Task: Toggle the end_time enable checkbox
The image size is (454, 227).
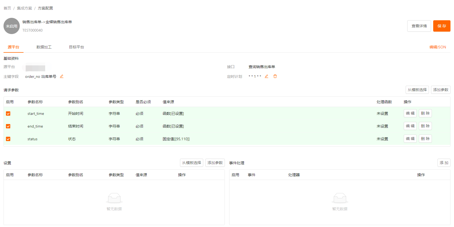Action: [8, 126]
